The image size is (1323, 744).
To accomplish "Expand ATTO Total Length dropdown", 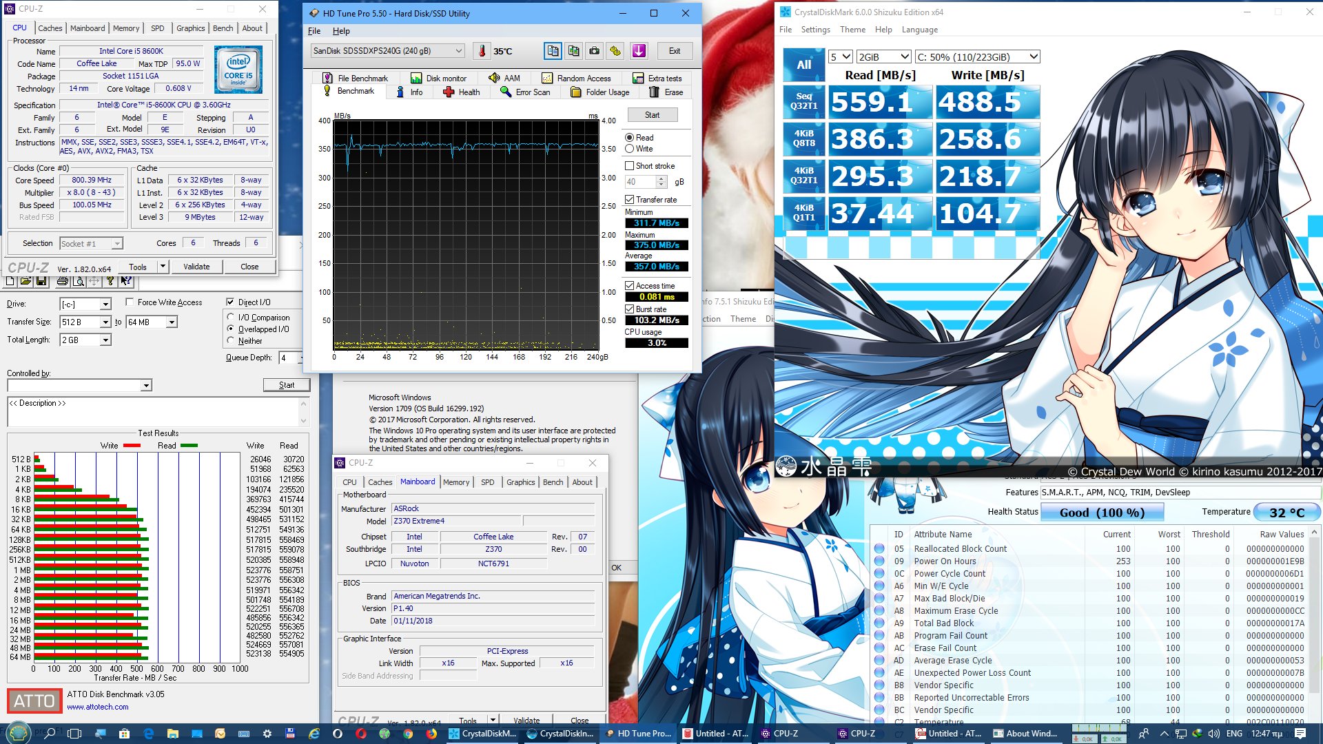I will [105, 340].
